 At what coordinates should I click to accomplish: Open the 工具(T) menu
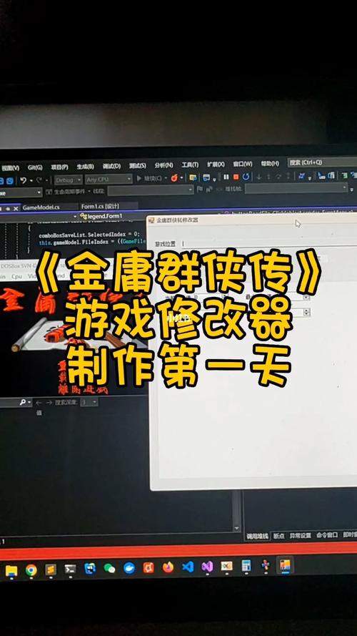(190, 165)
